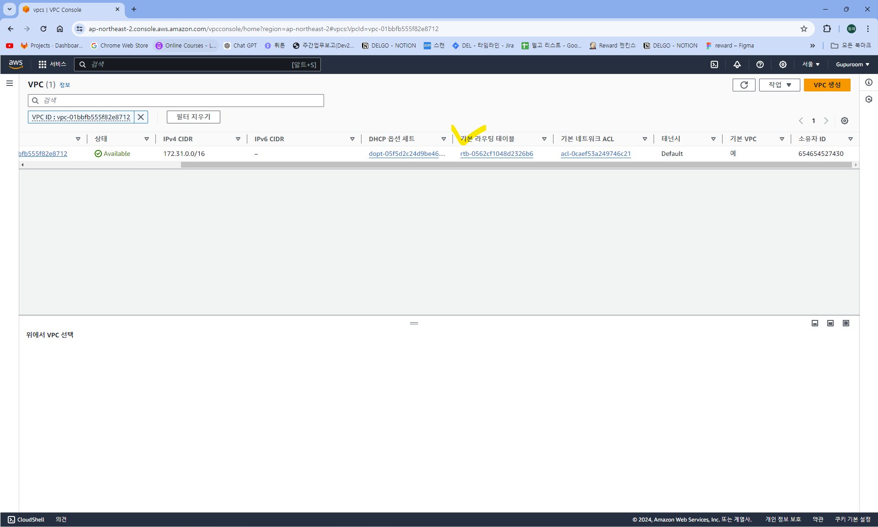Image resolution: width=878 pixels, height=527 pixels.
Task: Open route table rtb-0562cf1048d2326b6 link
Action: tap(496, 154)
